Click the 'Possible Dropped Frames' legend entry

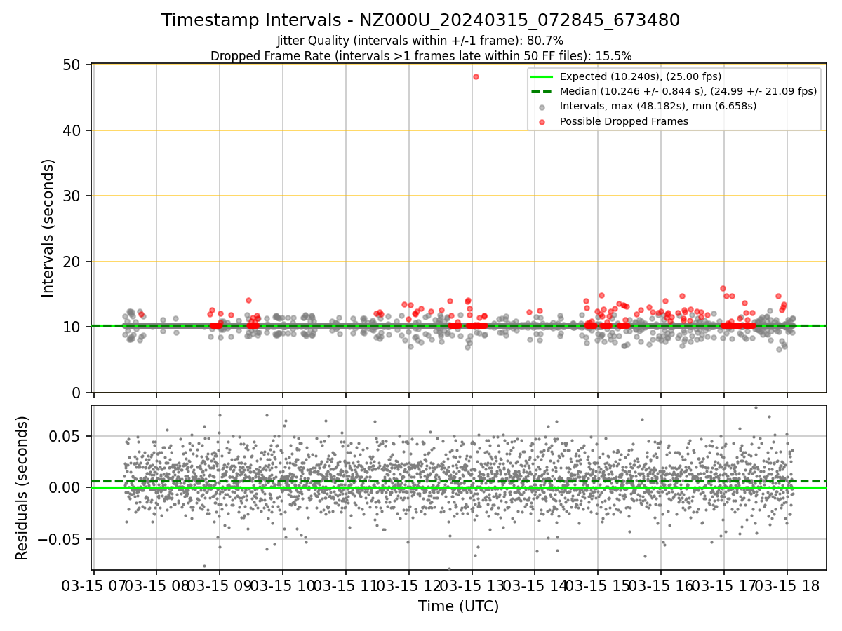tap(624, 121)
